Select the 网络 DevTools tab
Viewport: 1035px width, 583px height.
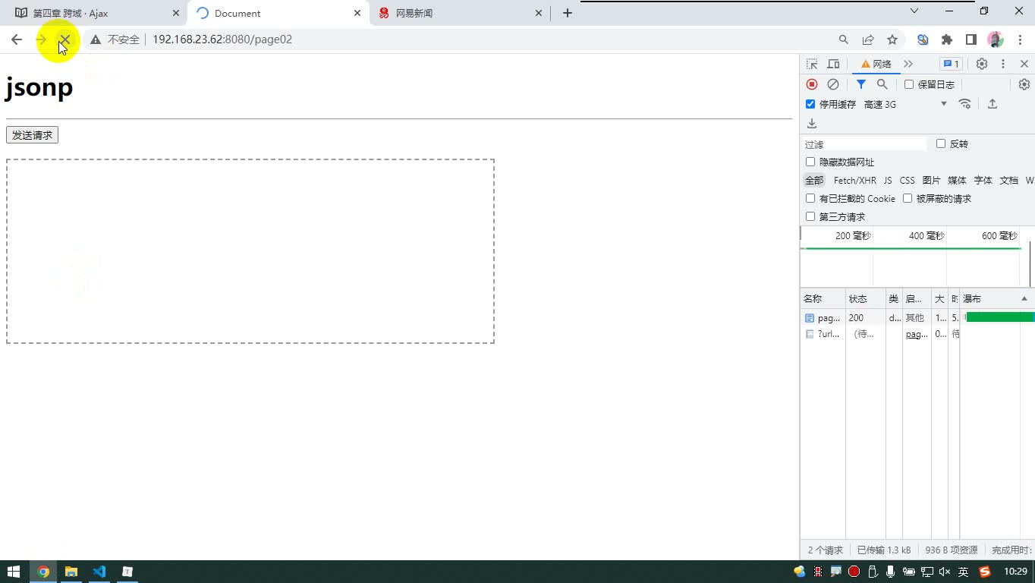click(x=876, y=64)
